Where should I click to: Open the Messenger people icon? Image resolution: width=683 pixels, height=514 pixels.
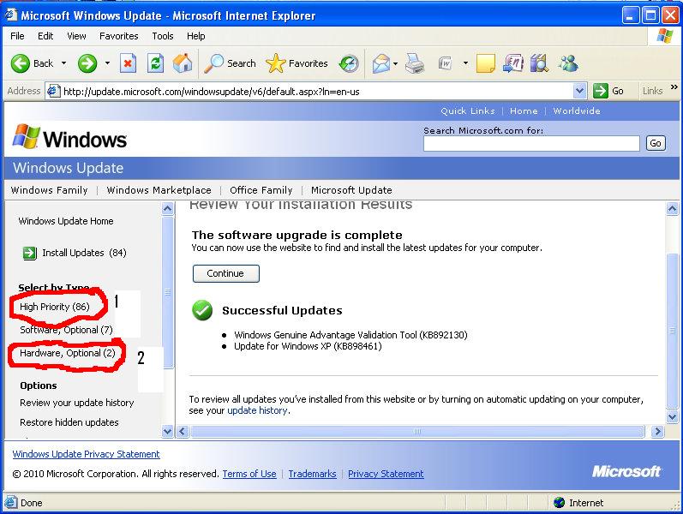[568, 63]
